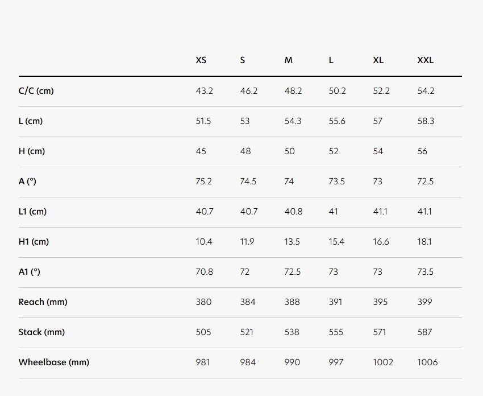Click the Wheelbase value 1006

tap(427, 362)
